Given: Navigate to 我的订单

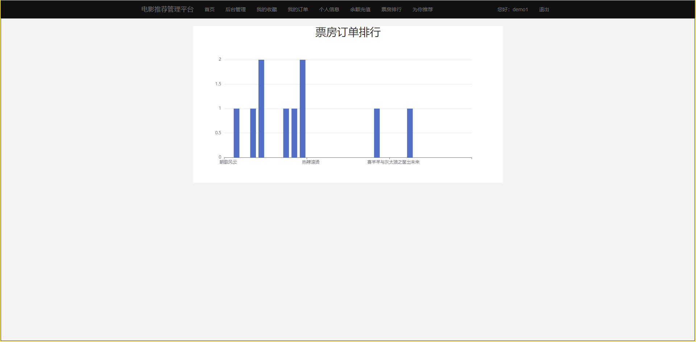Looking at the screenshot, I should pyautogui.click(x=298, y=9).
